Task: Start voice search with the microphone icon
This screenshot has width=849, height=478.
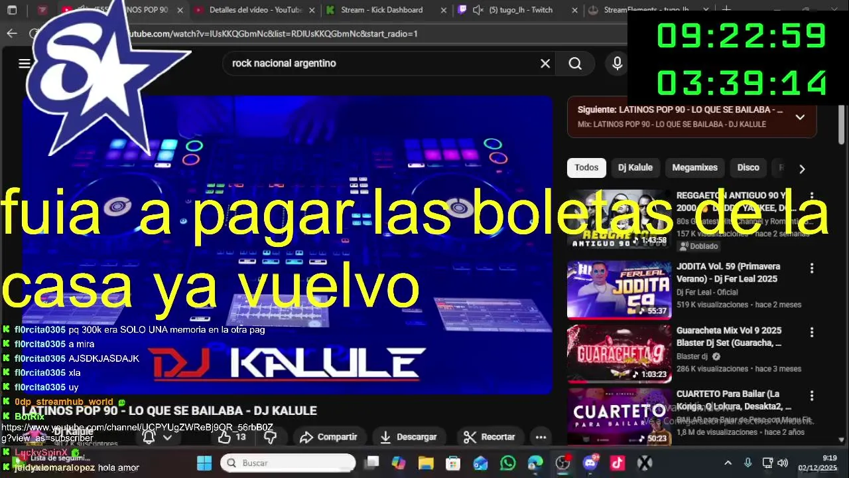Action: [618, 63]
